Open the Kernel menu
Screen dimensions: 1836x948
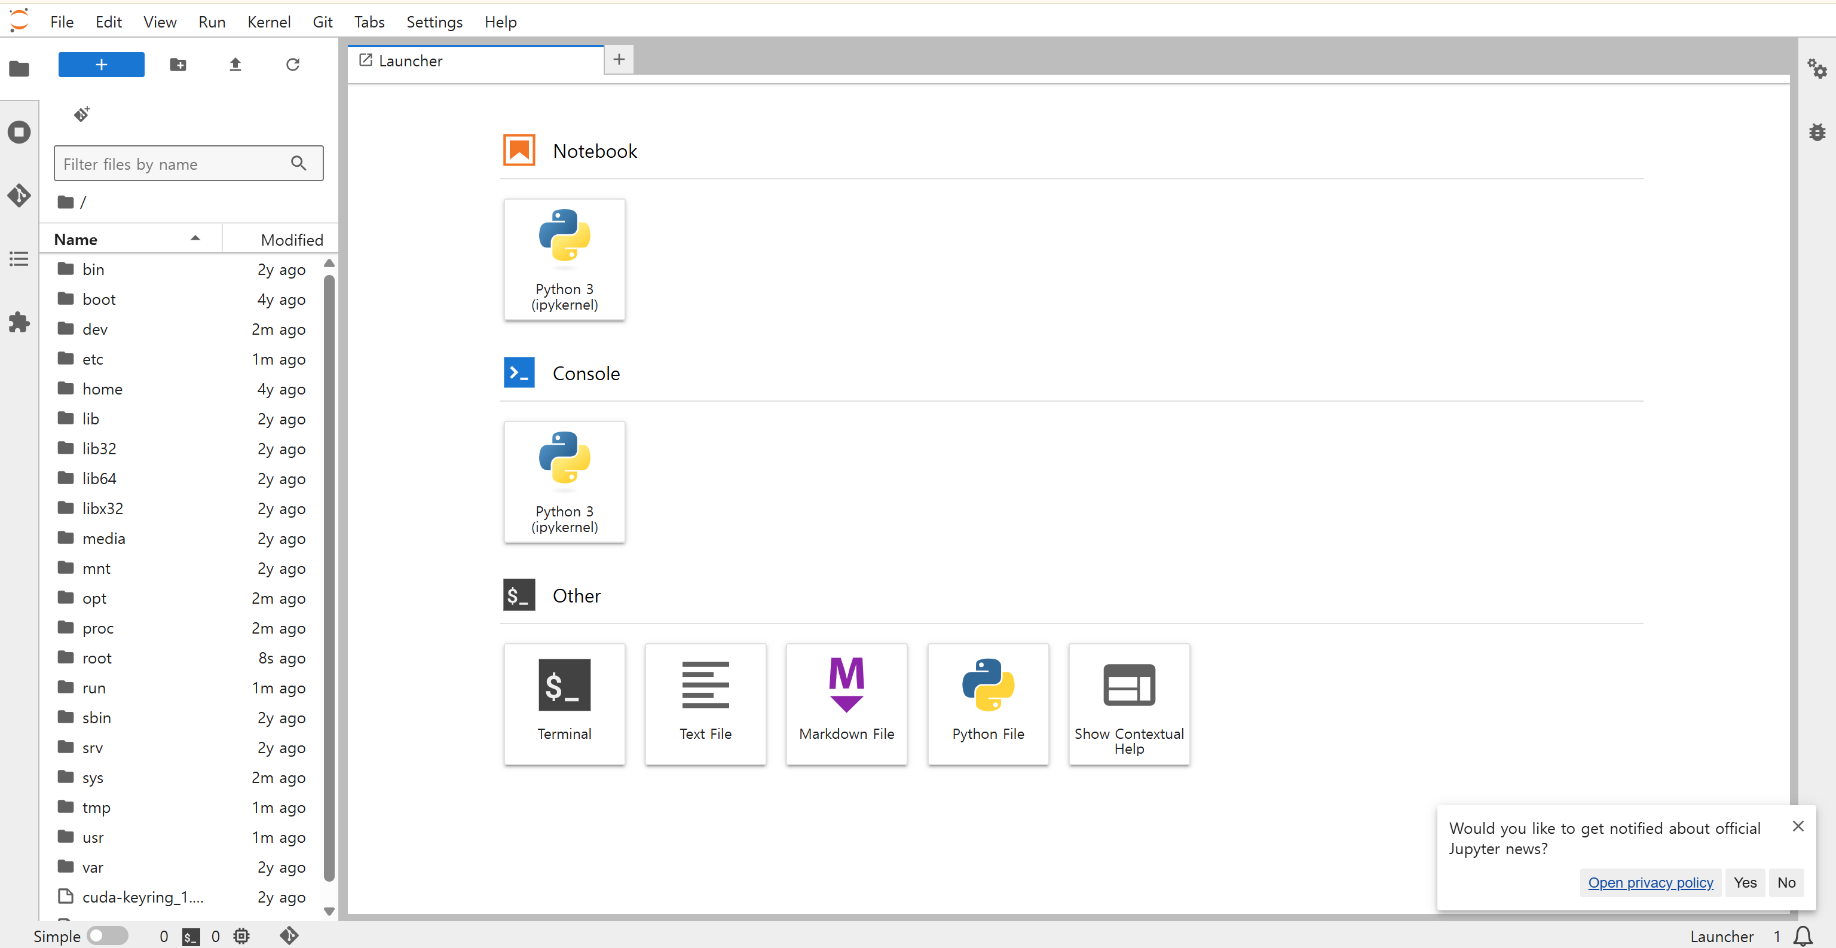click(x=269, y=22)
